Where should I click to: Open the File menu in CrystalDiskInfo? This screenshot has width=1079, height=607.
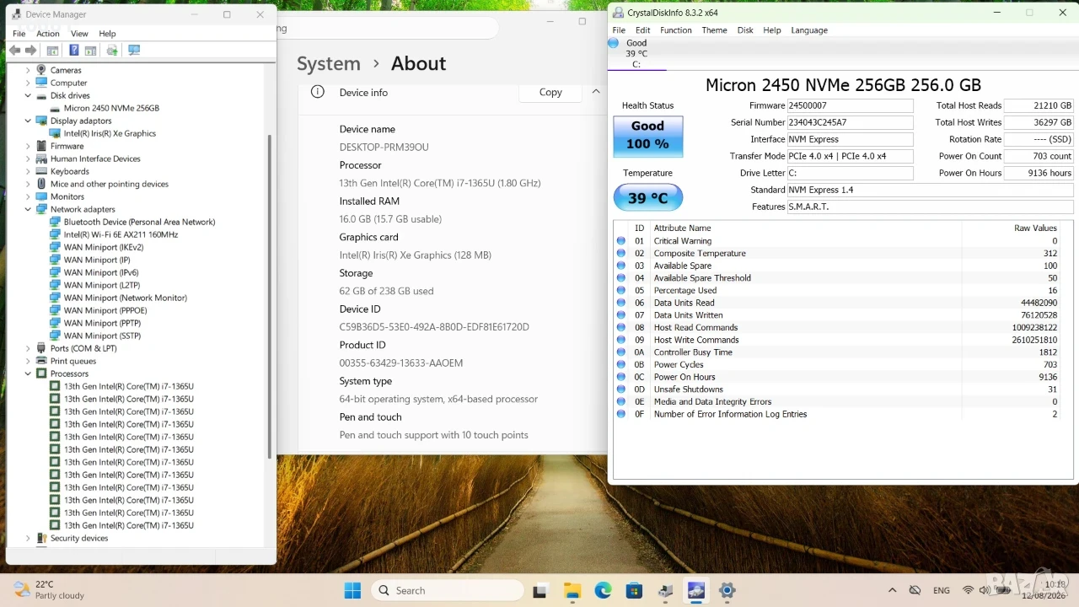click(619, 30)
